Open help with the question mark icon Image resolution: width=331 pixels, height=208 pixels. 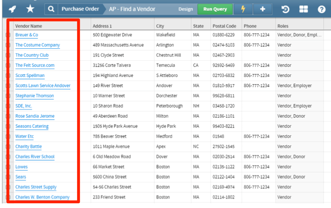coord(321,9)
